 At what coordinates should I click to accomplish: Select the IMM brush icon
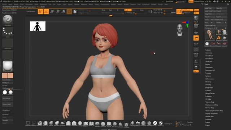click(x=138, y=123)
